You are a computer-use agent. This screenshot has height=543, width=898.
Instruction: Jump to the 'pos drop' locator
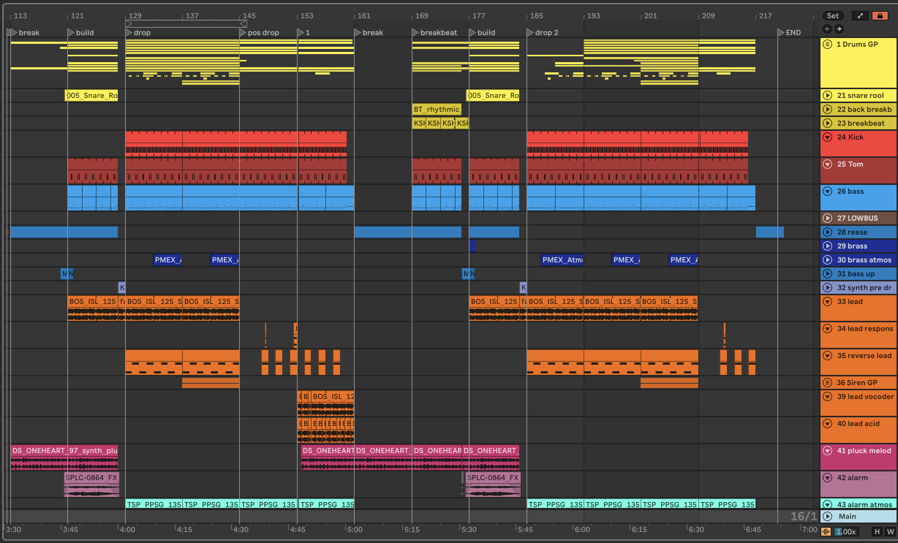coord(243,33)
